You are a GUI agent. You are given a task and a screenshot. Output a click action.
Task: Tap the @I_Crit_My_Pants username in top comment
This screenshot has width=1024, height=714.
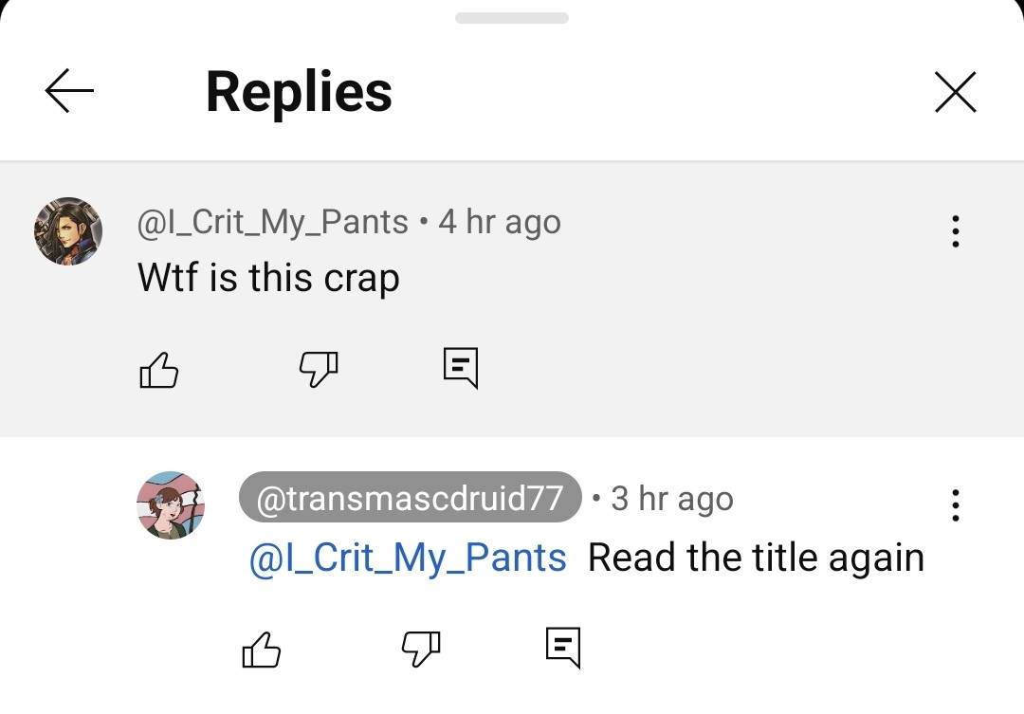(x=273, y=222)
